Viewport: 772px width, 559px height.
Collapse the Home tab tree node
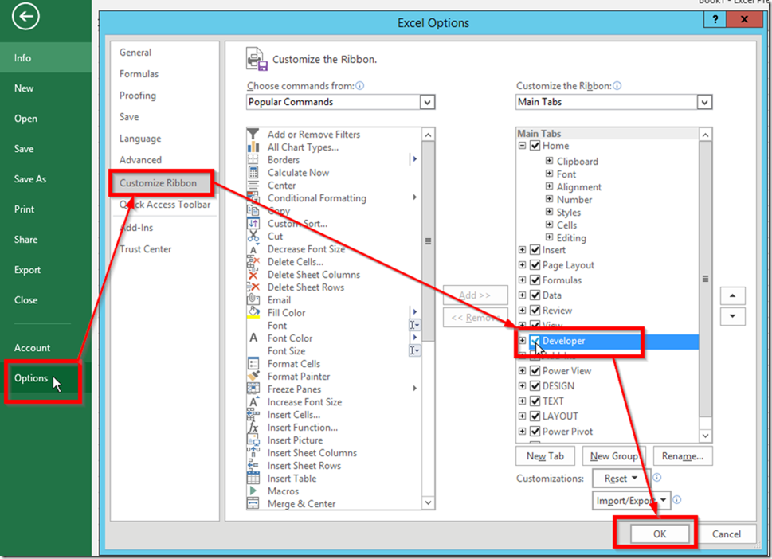523,146
